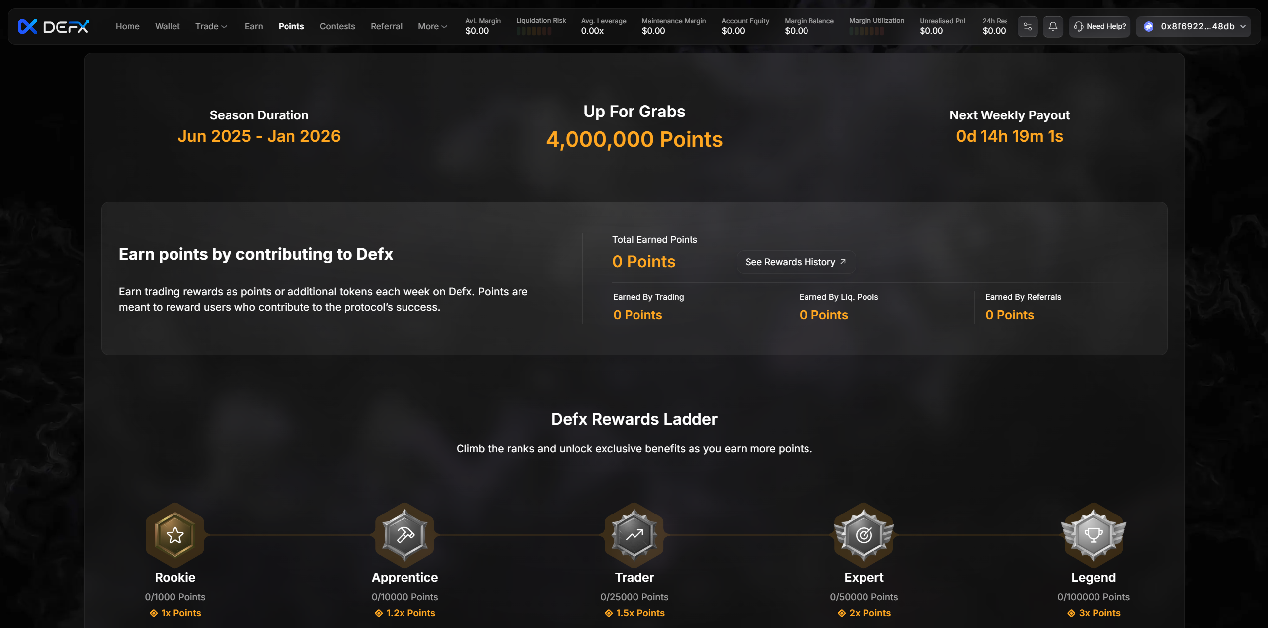The image size is (1268, 628).
Task: Open the wallet address 0x8f6922...48db dropdown
Action: 1193,26
